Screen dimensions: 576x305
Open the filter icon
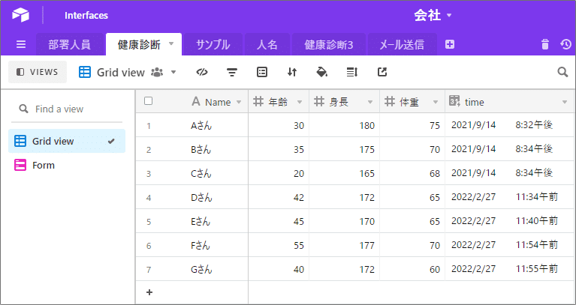coord(231,72)
